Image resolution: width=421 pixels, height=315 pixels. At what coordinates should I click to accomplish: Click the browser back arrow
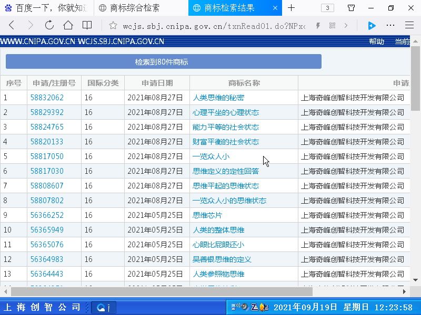(12, 25)
